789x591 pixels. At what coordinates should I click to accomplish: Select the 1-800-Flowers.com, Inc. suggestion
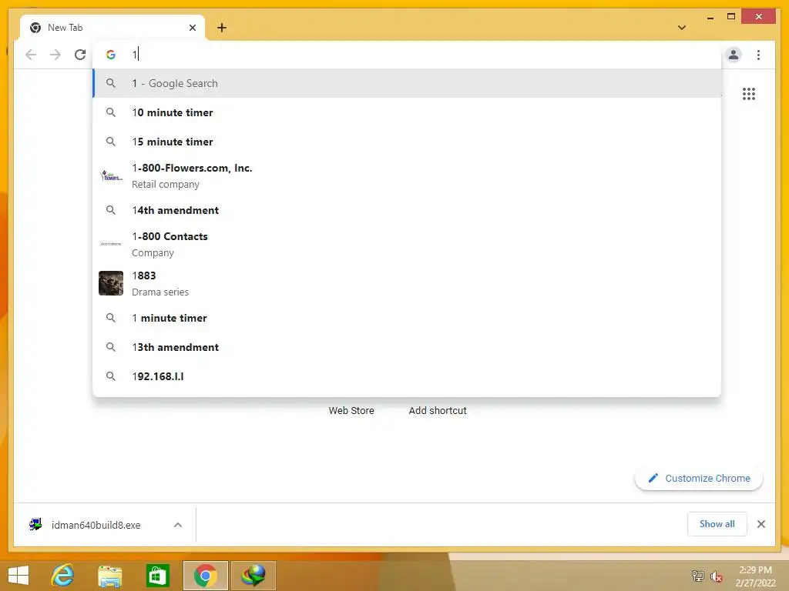(x=407, y=176)
